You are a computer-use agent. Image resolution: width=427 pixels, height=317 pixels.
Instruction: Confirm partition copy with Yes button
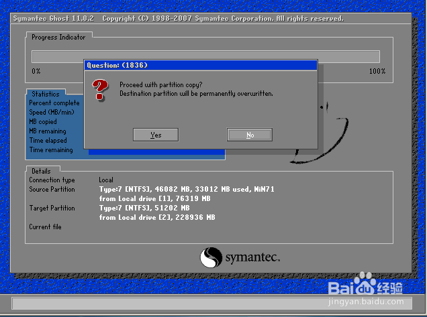[x=156, y=135]
